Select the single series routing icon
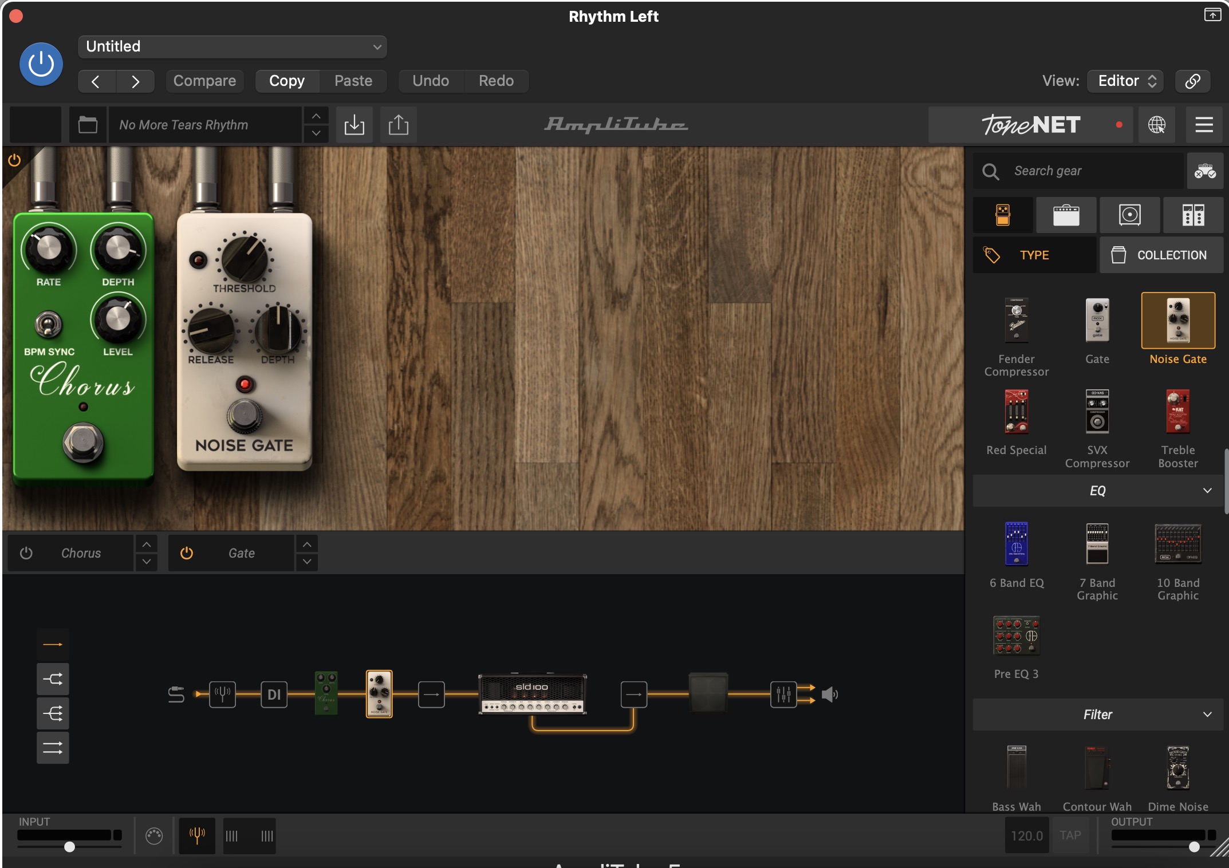 point(53,644)
